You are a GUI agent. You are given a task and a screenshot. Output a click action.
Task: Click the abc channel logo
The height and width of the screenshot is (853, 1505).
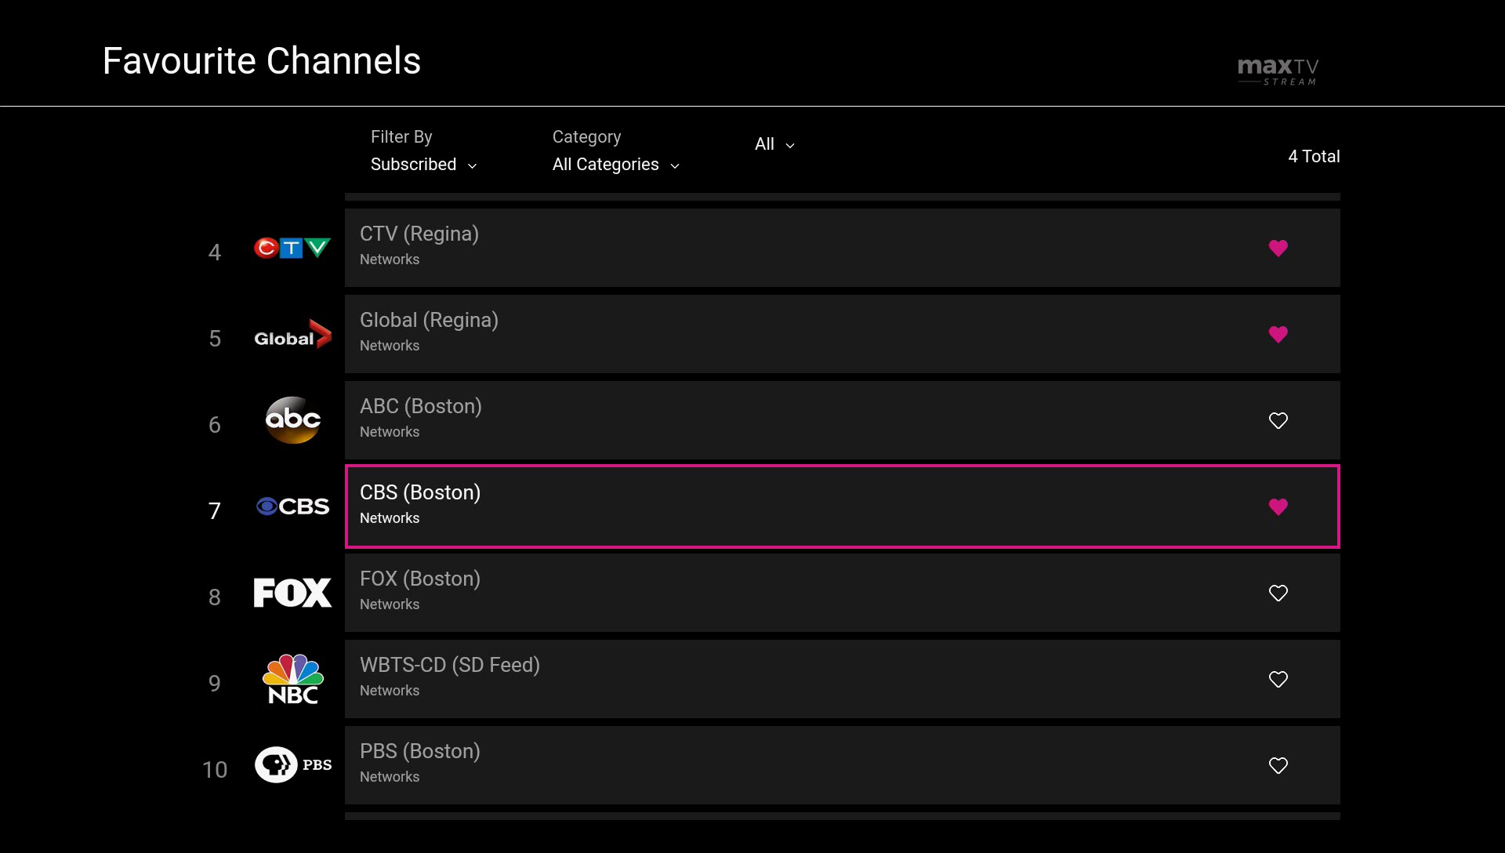292,420
